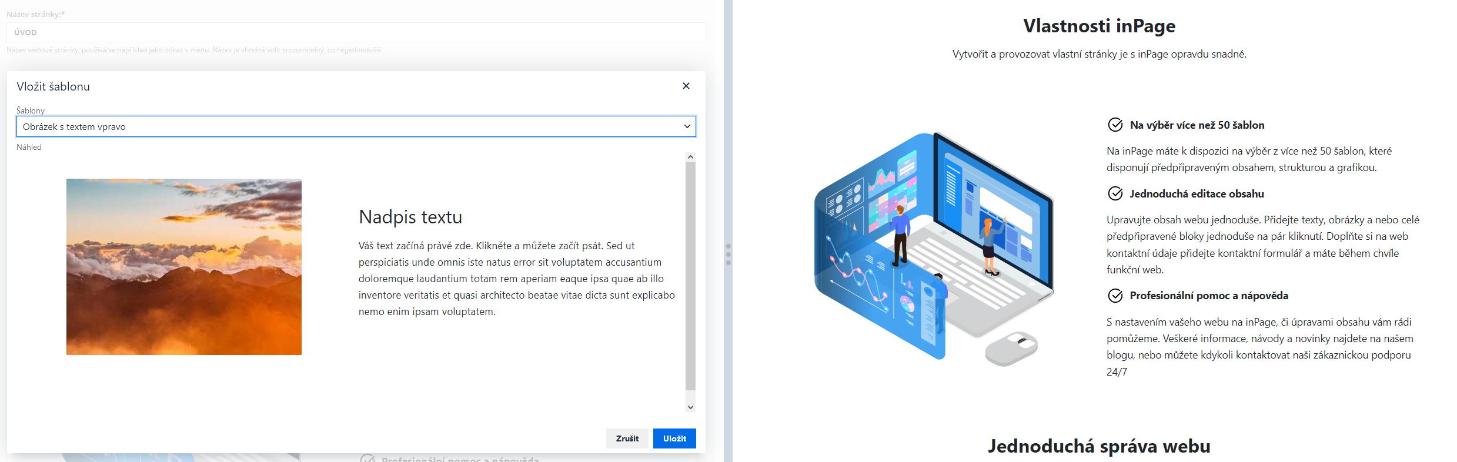This screenshot has height=462, width=1457.
Task: Click checkmark icon beside Jednoduchá editace obsahu
Action: (1115, 193)
